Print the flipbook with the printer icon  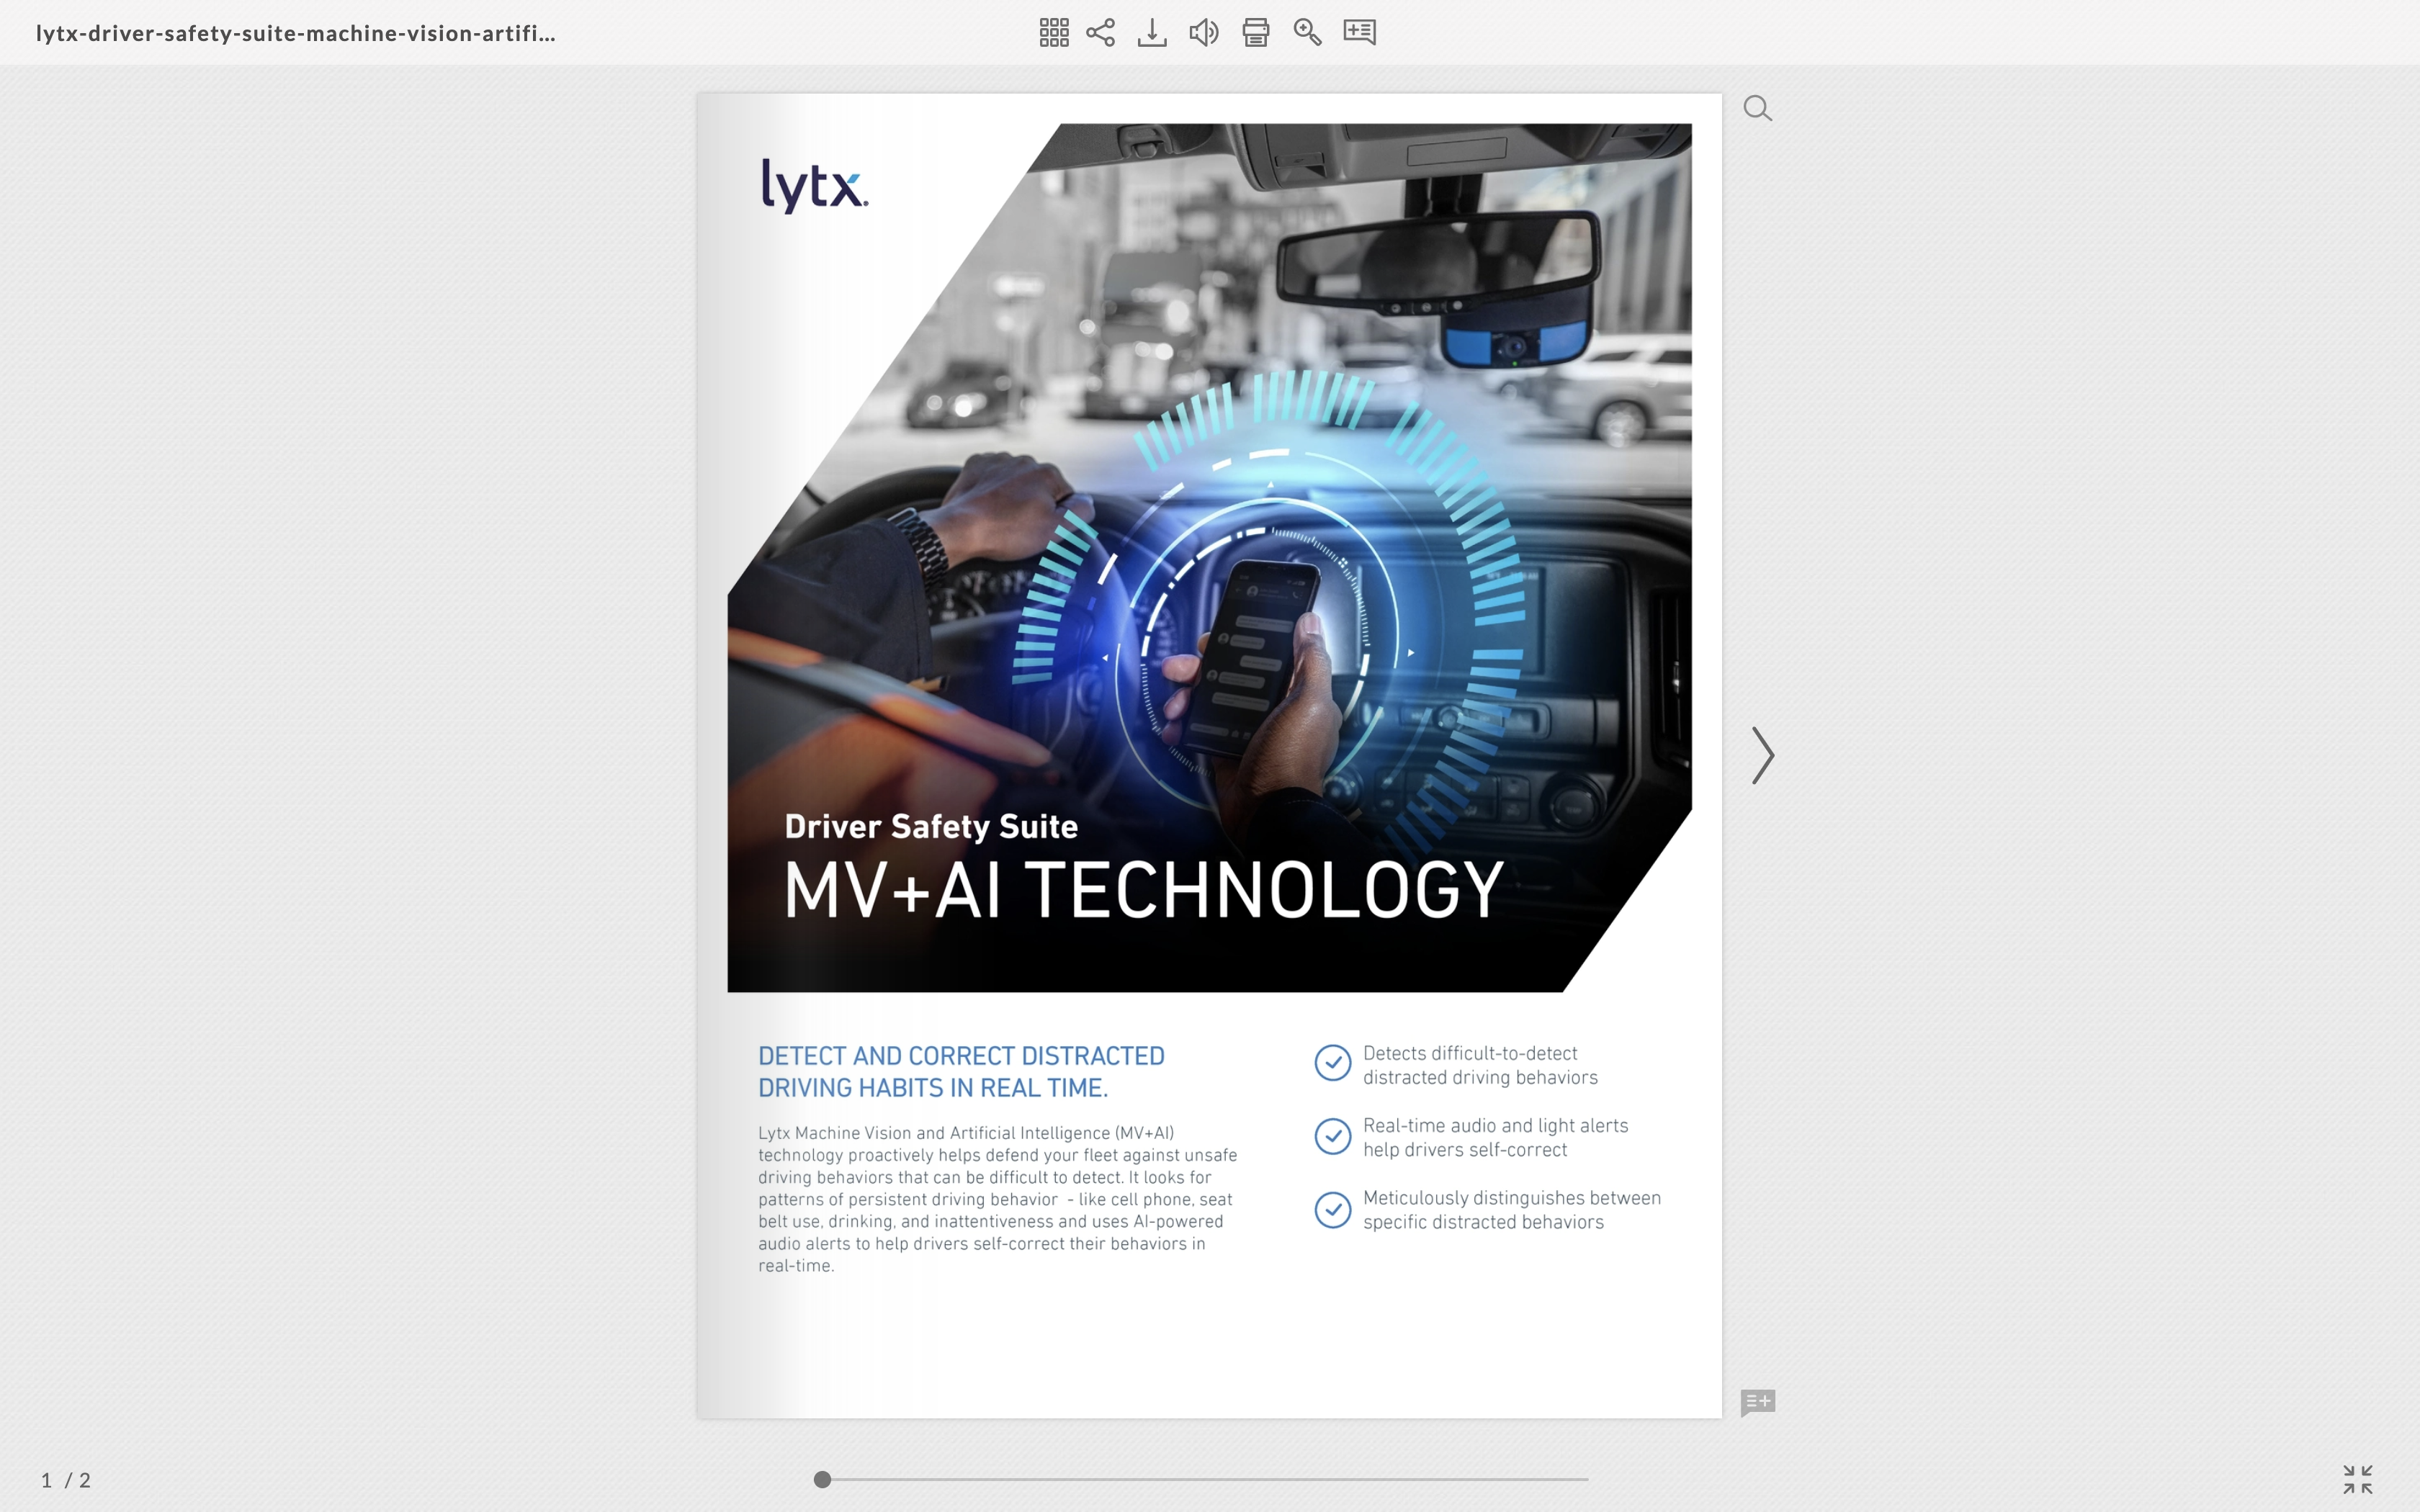tap(1255, 33)
